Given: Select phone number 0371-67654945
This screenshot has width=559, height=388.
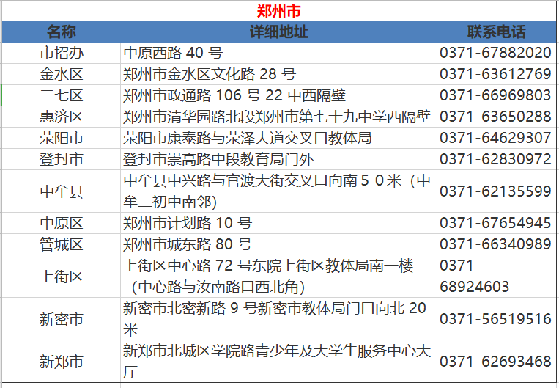Looking at the screenshot, I should click(x=497, y=223).
